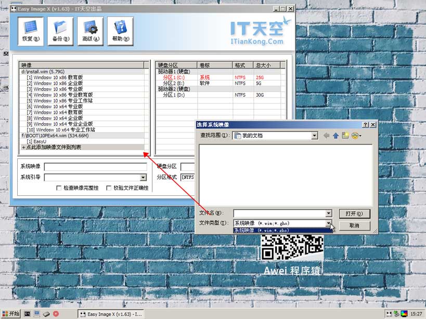426x319 pixels.
Task: Go up one folder level in file dialog
Action: click(336, 136)
